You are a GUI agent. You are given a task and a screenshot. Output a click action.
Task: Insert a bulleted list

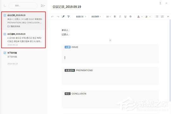[x=157, y=16]
